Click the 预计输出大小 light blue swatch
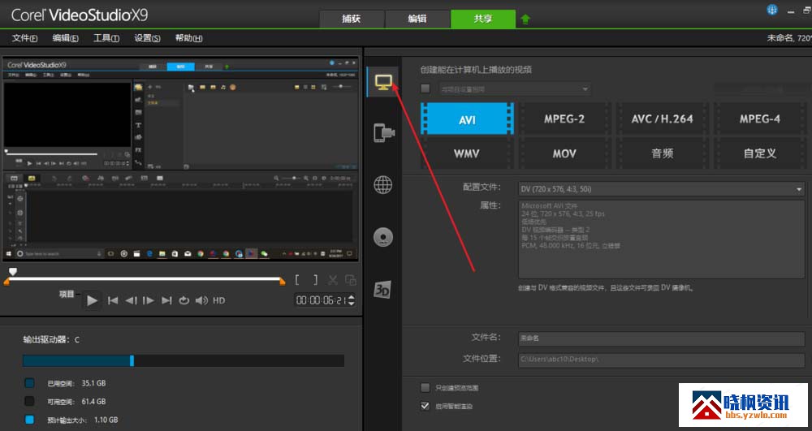The height and width of the screenshot is (431, 812). coord(29,420)
